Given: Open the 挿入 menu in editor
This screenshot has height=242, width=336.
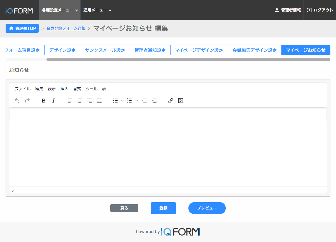Looking at the screenshot, I should point(64,89).
